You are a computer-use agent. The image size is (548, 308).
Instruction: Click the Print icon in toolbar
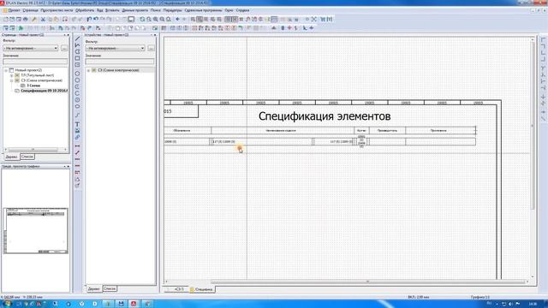click(x=25, y=19)
